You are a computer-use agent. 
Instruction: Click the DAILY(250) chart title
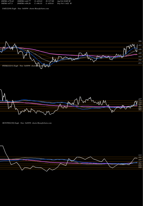[25, 9]
